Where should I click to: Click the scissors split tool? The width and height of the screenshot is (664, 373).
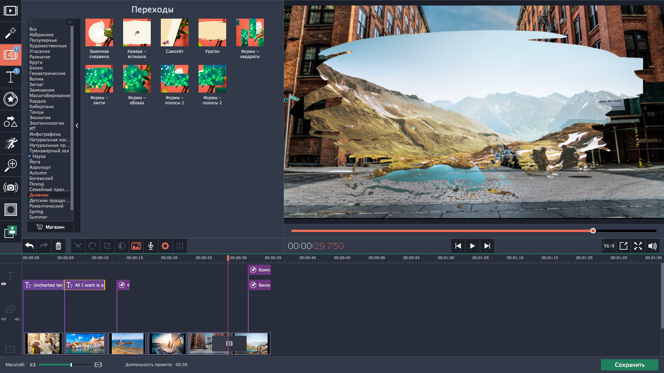point(78,246)
